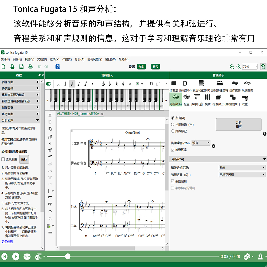
Task: Open the 77% zoom dropdown
Action: tap(250, 67)
